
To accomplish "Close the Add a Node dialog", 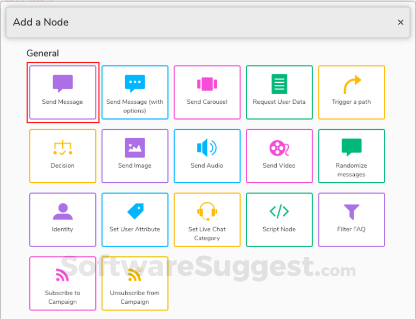I will (x=401, y=22).
